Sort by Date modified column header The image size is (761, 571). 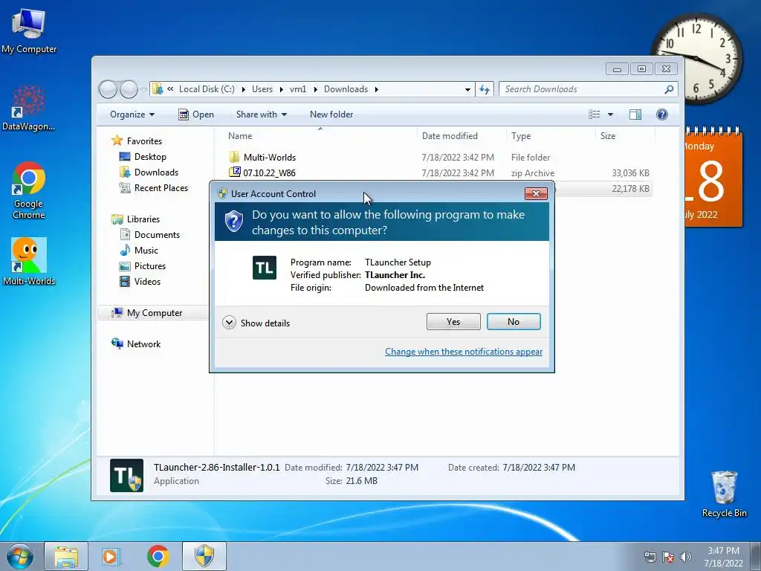coord(462,136)
